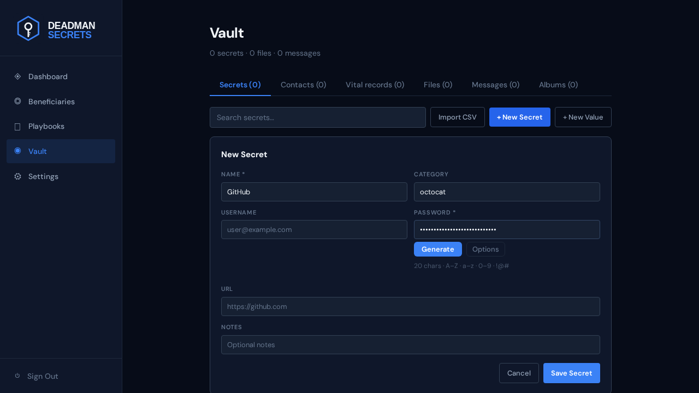Open the Dashboard page
This screenshot has height=393, width=699.
(x=61, y=76)
